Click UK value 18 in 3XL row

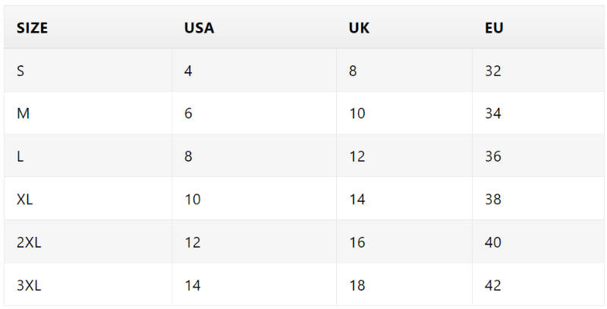click(357, 285)
